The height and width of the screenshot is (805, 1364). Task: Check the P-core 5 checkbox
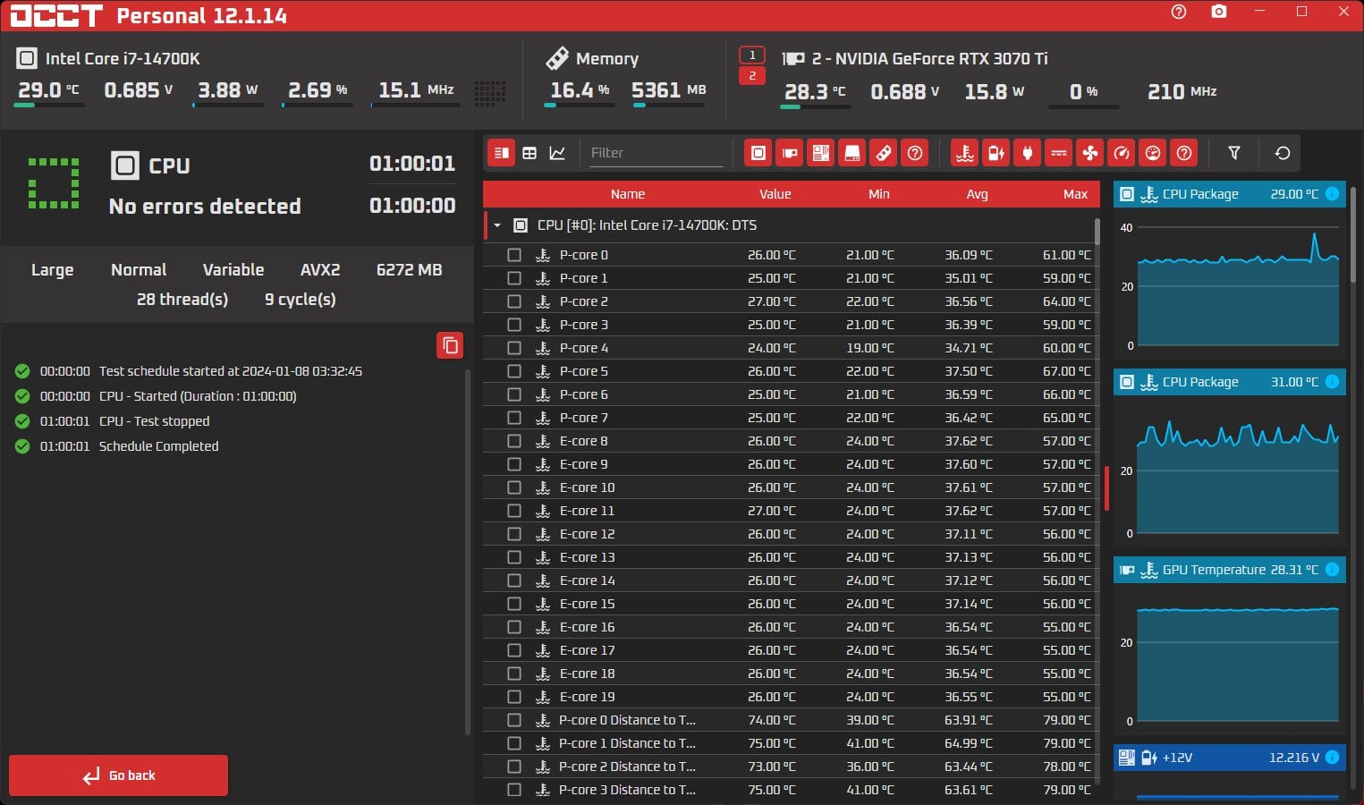514,371
